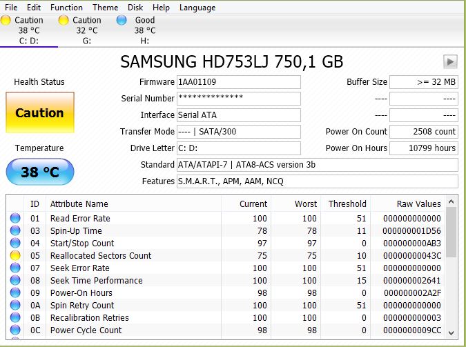Click the scroll down arrow of attribute list
The width and height of the screenshot is (466, 347).
pyautogui.click(x=451, y=333)
